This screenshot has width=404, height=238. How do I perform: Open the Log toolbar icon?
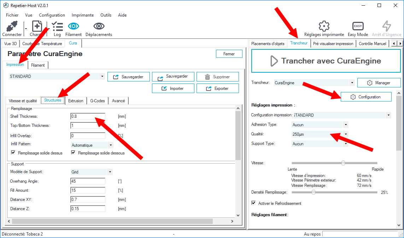(x=57, y=27)
